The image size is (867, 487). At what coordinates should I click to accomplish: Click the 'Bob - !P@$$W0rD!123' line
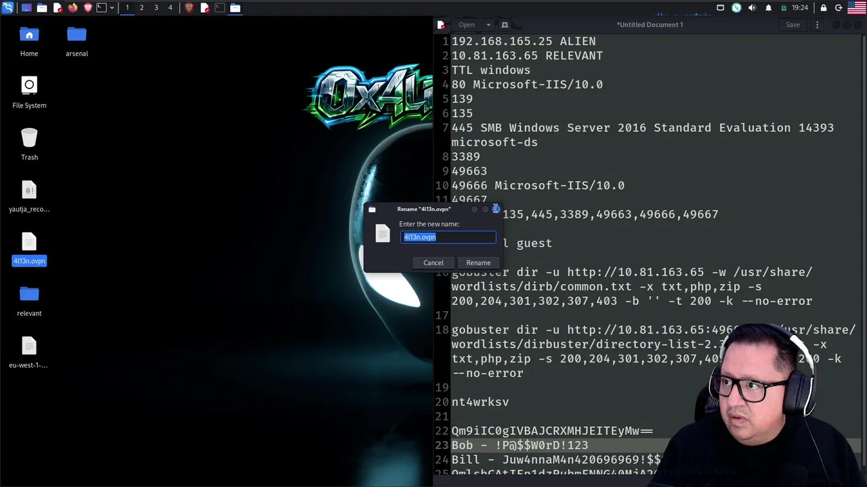point(520,445)
